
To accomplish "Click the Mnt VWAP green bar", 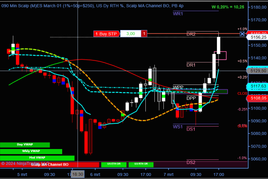I will pos(37,158).
